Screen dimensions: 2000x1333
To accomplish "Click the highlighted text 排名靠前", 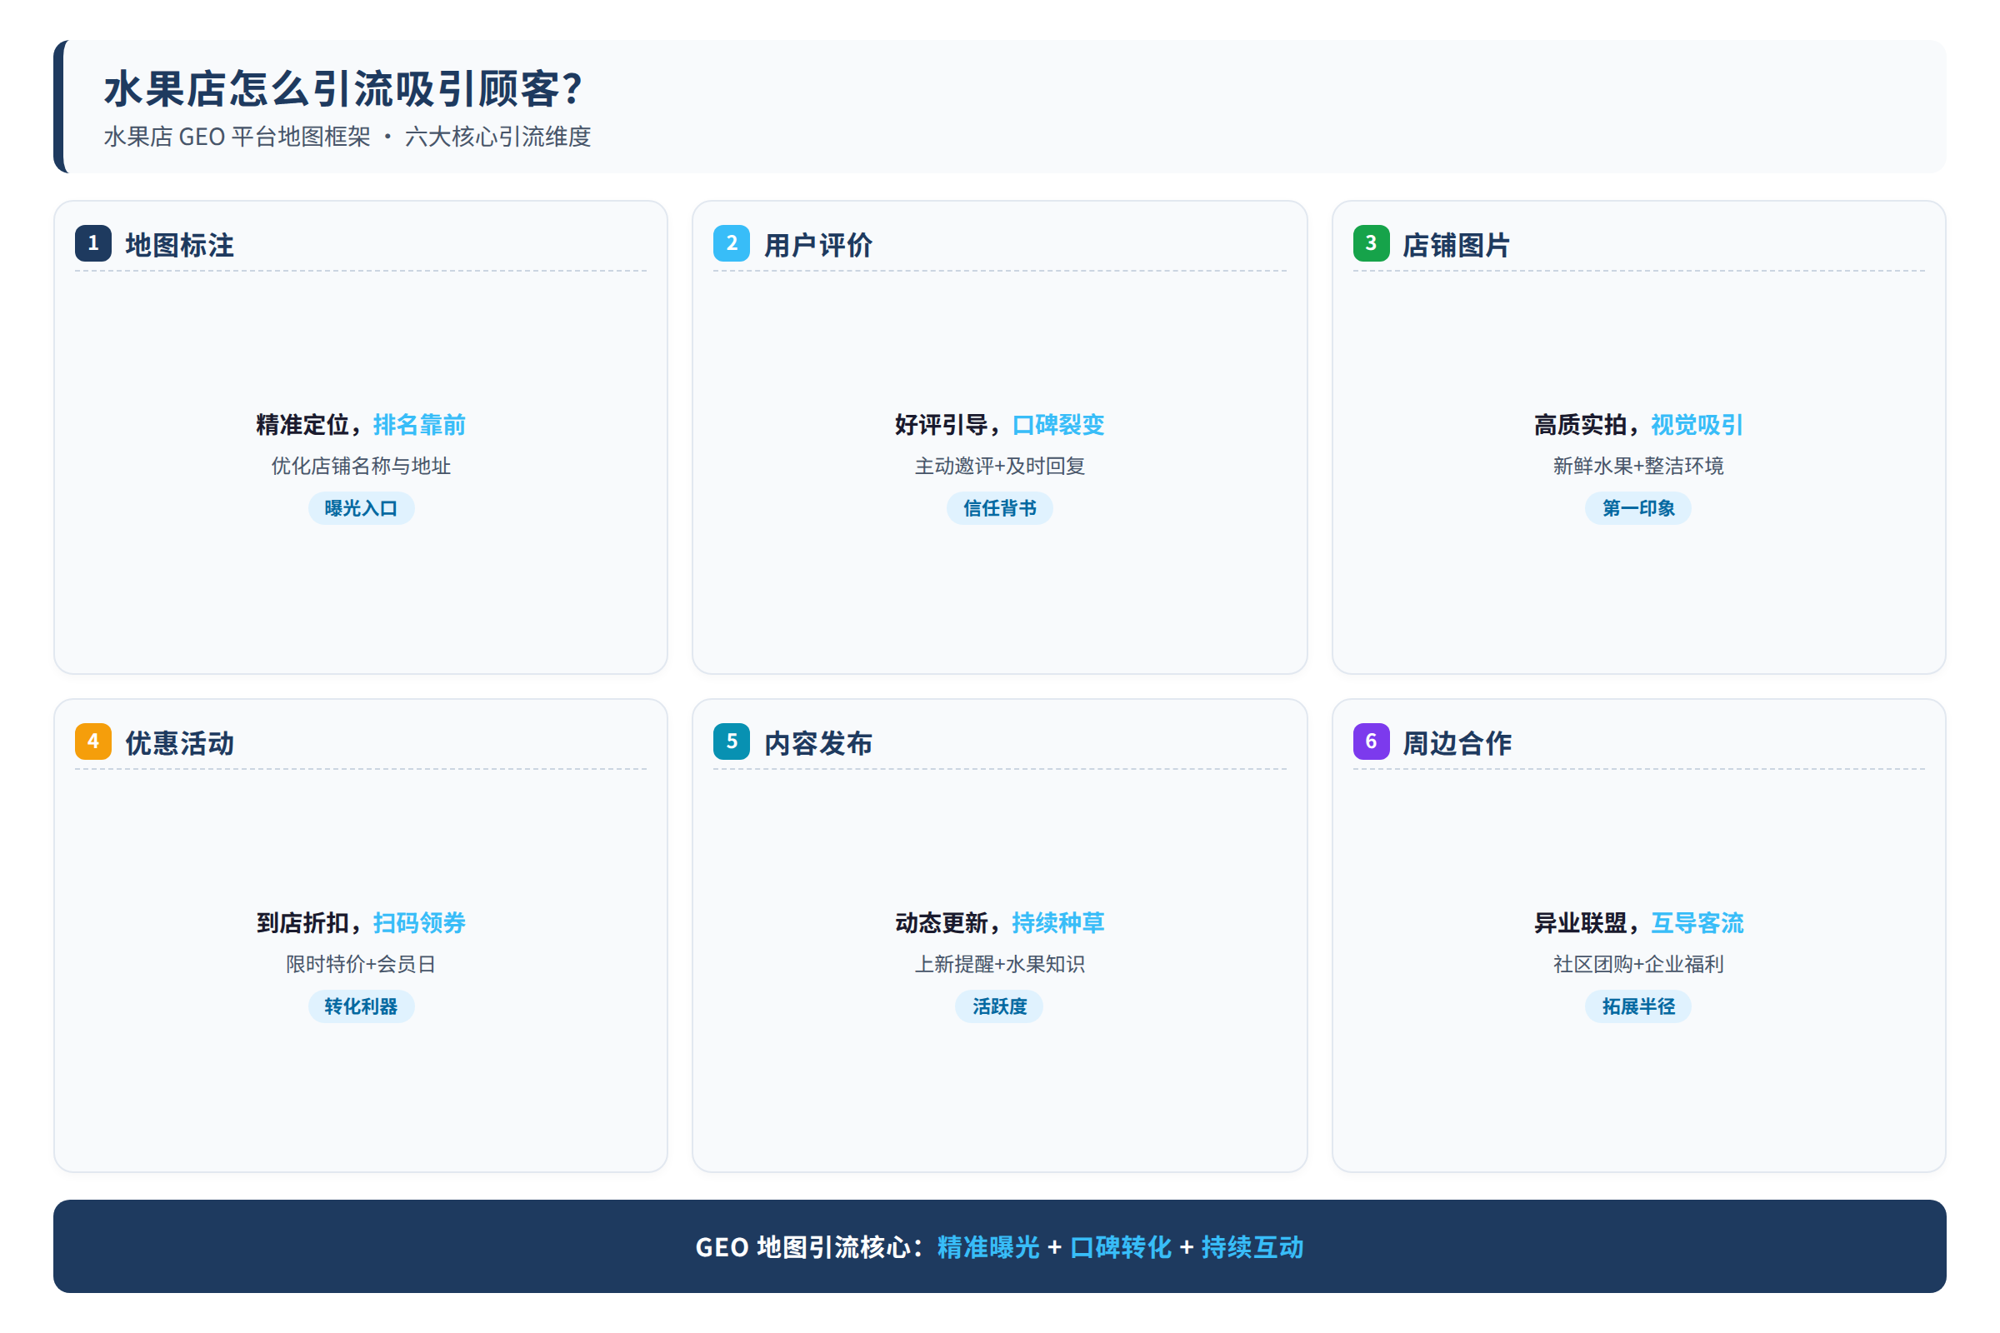I will click(419, 424).
